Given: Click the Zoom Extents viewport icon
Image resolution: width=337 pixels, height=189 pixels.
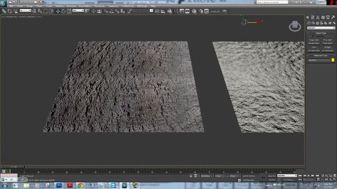Looking at the screenshot, I should 331,176.
